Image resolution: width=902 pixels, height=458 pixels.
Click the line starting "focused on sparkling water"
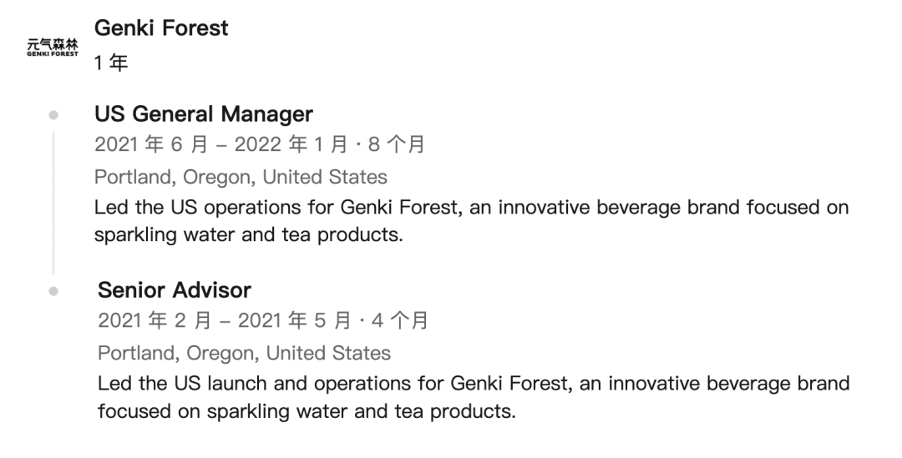click(x=307, y=411)
